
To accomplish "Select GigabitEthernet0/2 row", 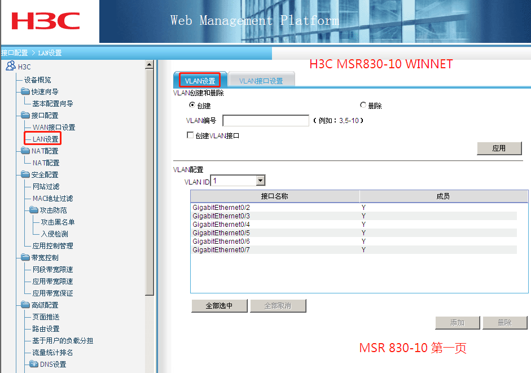I will (x=354, y=207).
